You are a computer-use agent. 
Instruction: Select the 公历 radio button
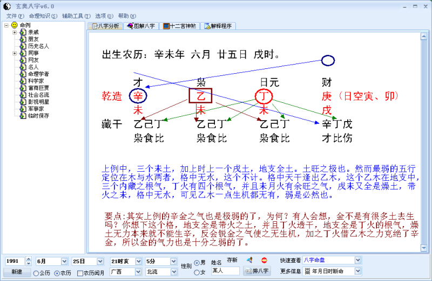36,273
